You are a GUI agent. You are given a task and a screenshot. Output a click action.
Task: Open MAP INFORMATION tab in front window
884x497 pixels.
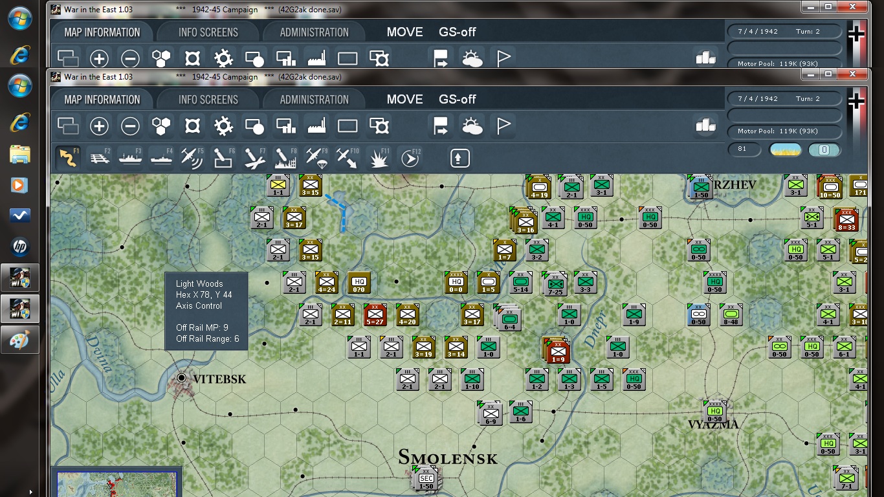click(x=102, y=100)
